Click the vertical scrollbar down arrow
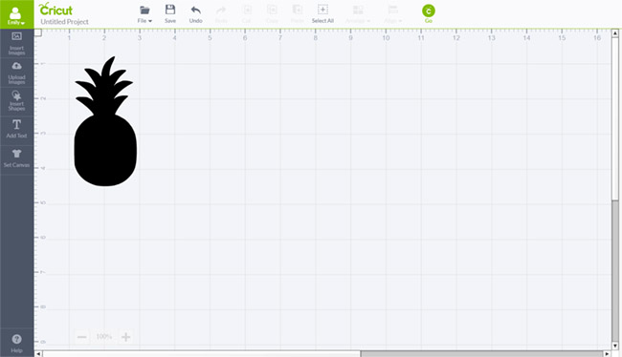 (615, 346)
